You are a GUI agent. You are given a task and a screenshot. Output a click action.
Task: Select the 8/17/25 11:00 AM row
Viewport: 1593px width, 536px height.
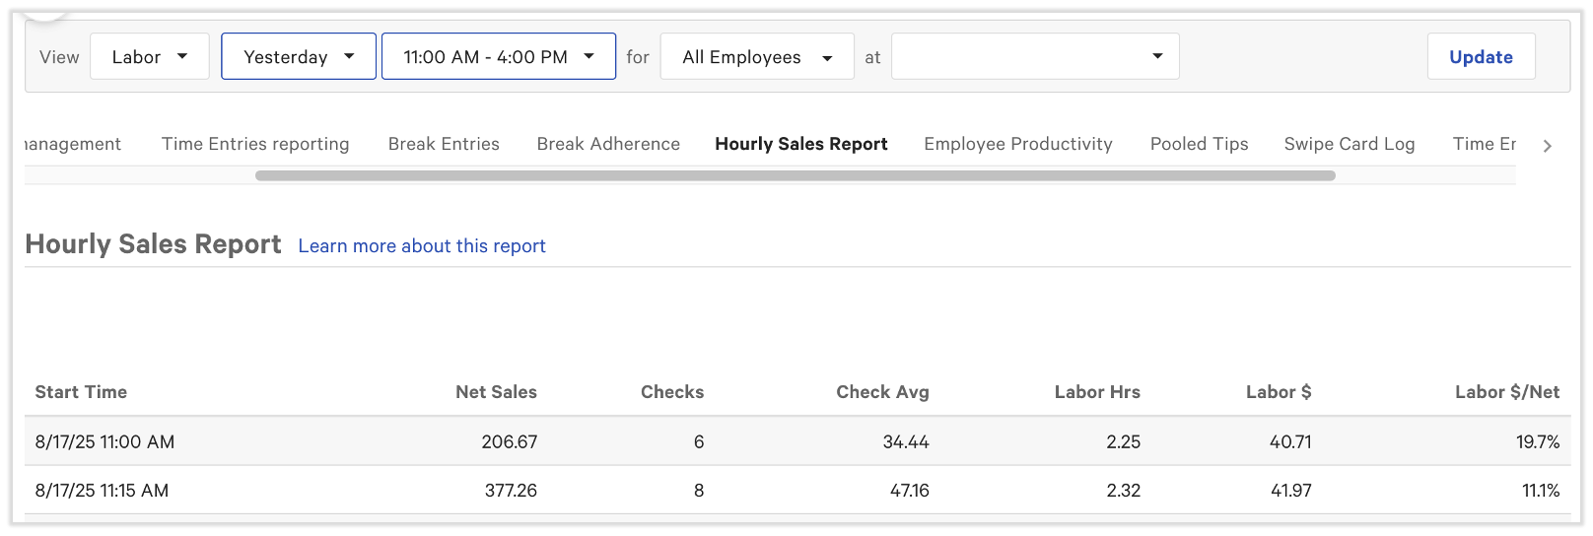pos(104,442)
